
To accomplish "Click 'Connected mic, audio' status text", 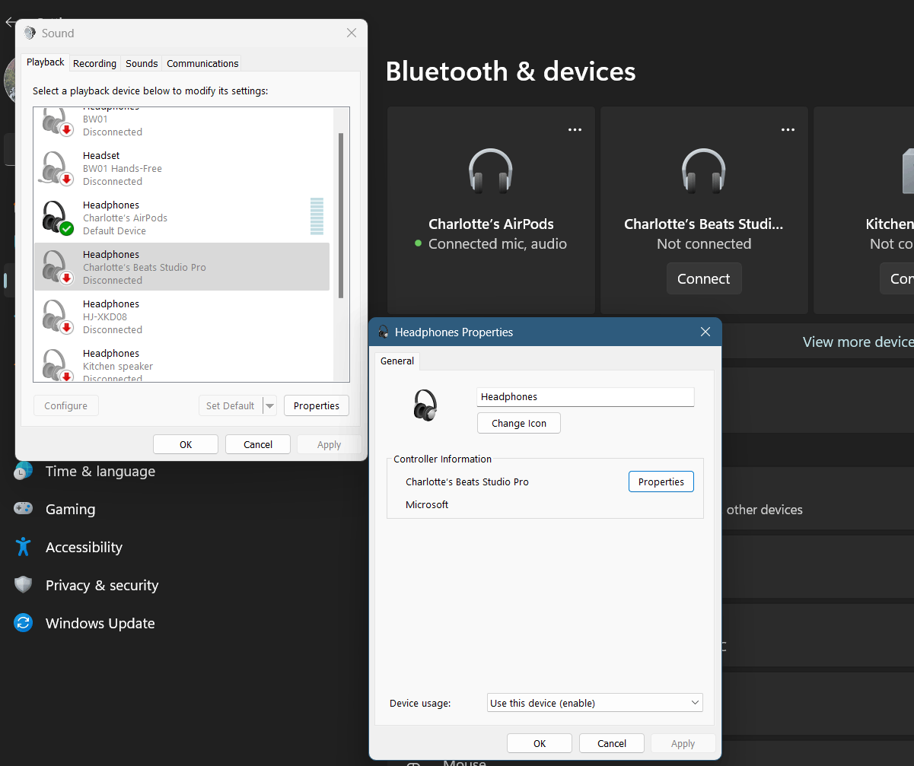I will (498, 244).
